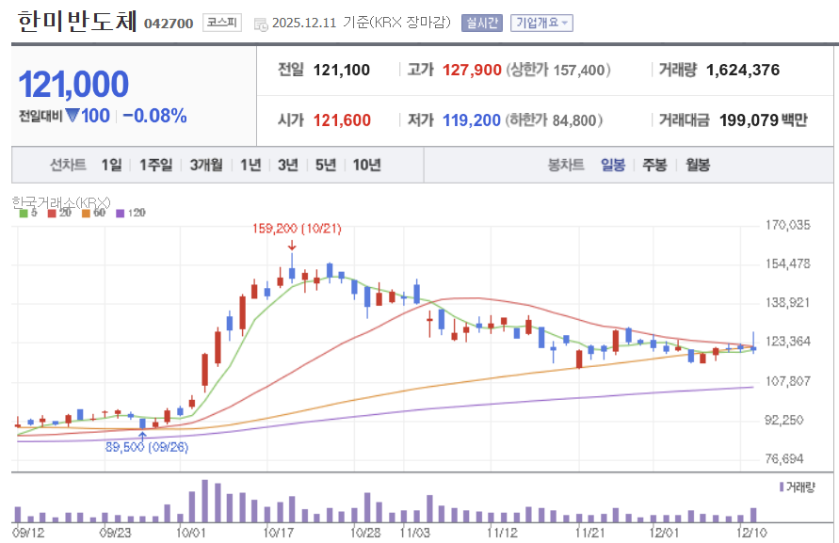Click the red 20-day moving average swatch

(x=52, y=214)
